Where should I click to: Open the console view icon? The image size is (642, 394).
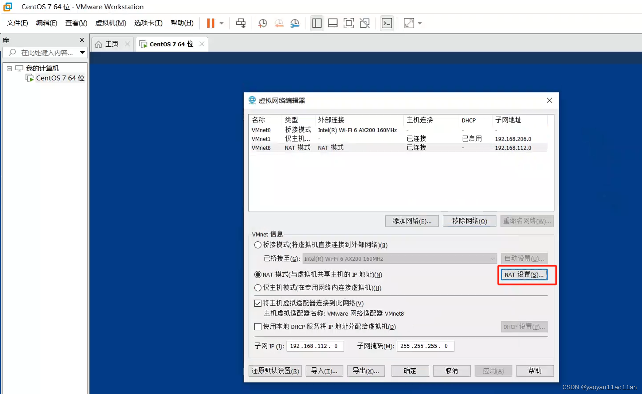(x=387, y=23)
